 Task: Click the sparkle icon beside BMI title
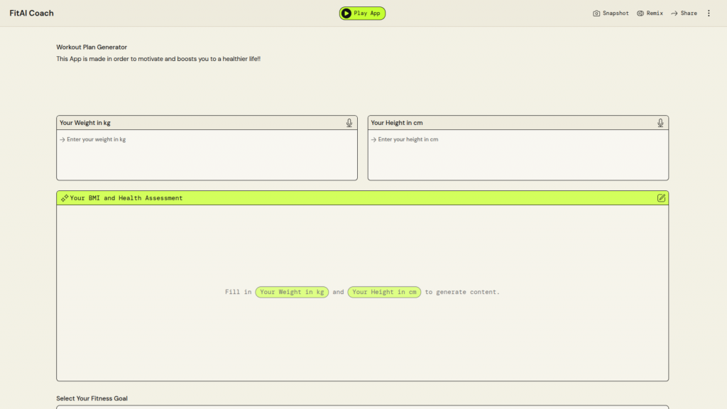65,198
